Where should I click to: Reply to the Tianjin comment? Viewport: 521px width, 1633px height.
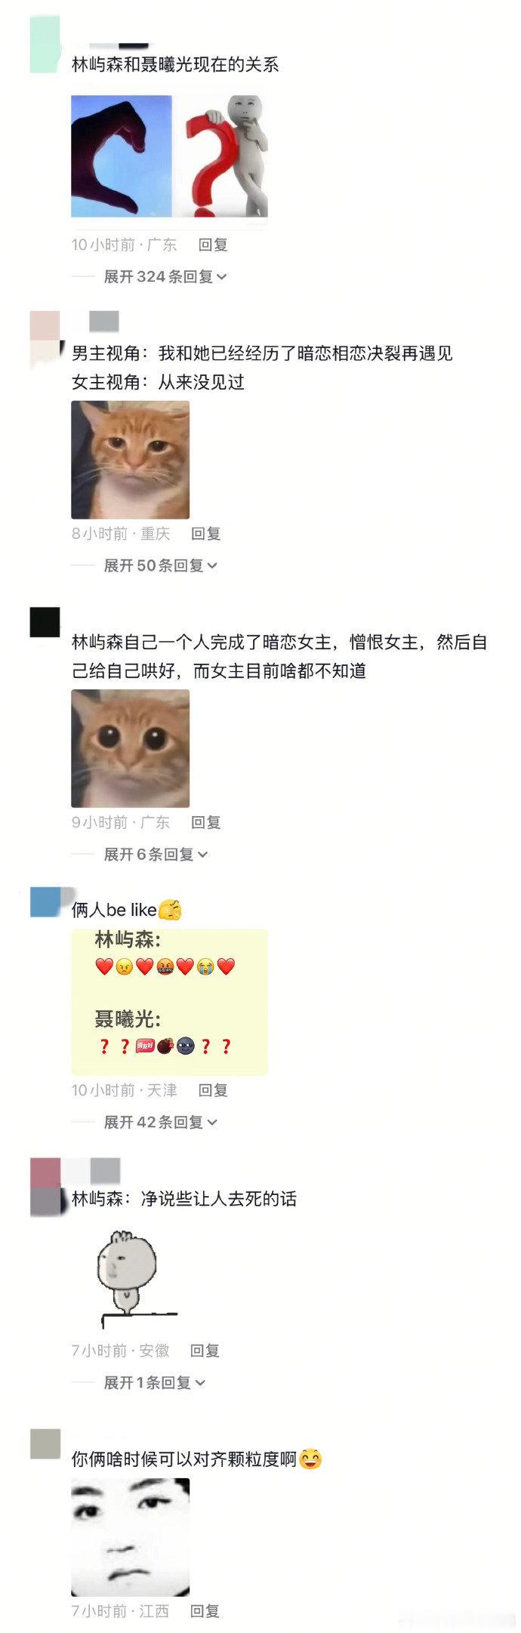click(213, 1090)
